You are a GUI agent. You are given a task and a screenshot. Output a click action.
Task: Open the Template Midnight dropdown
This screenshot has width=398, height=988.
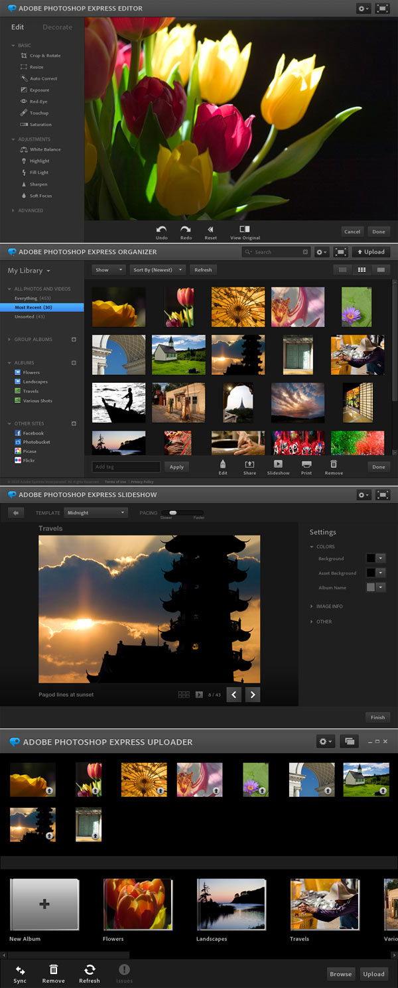tap(96, 513)
